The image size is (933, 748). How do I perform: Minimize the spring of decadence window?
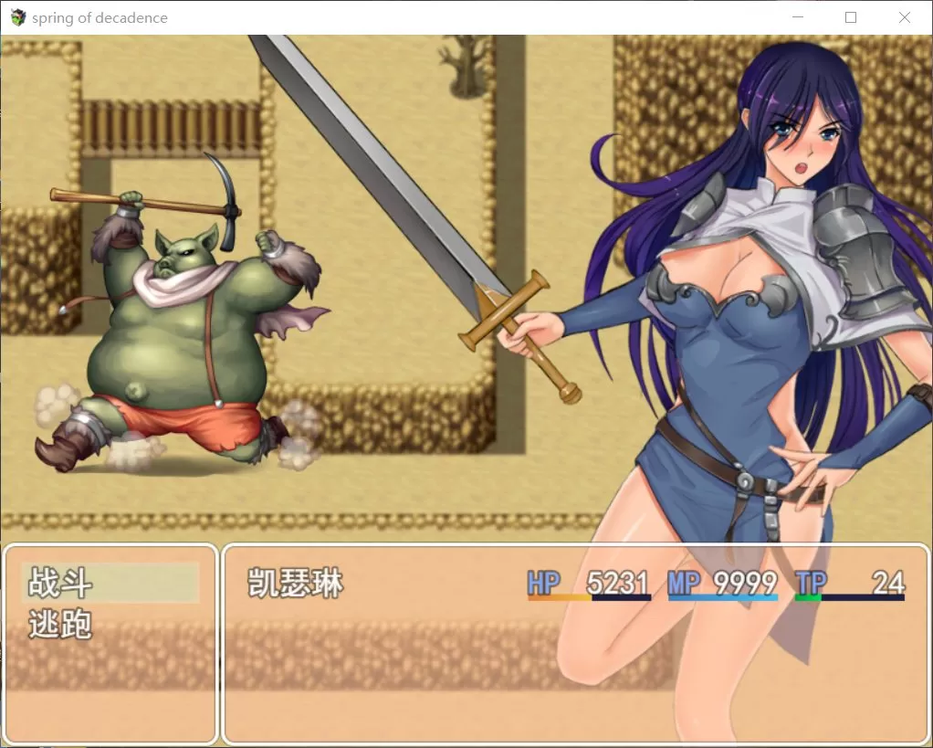coord(798,17)
